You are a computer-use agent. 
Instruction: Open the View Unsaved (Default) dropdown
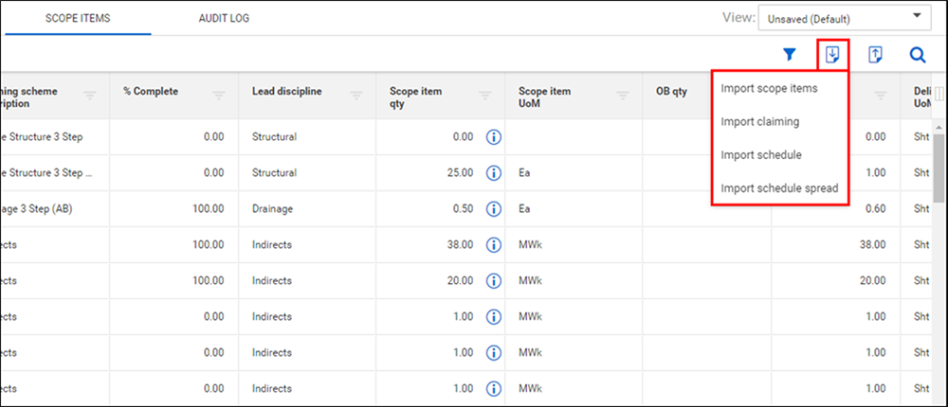pyautogui.click(x=844, y=18)
